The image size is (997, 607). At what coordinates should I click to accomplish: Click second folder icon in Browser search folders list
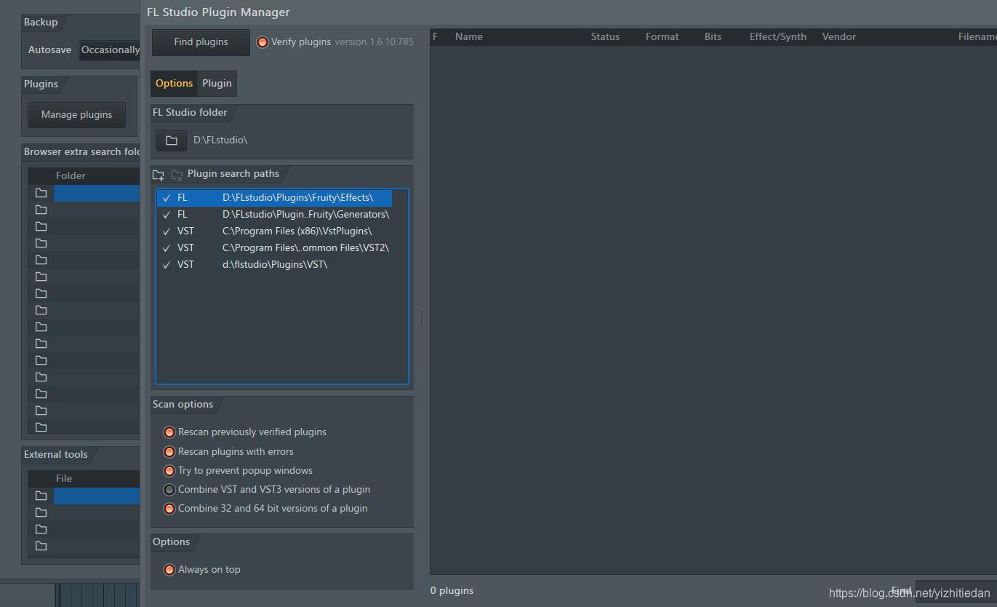pyautogui.click(x=41, y=210)
